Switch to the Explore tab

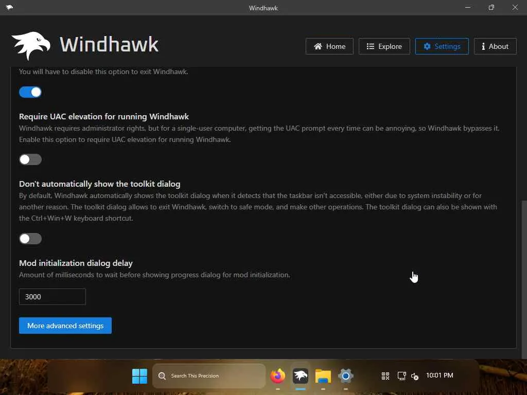click(384, 46)
